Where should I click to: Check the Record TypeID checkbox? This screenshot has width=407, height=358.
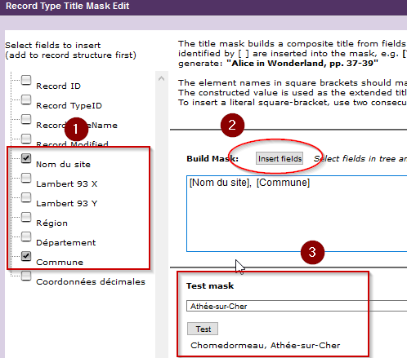coord(26,99)
